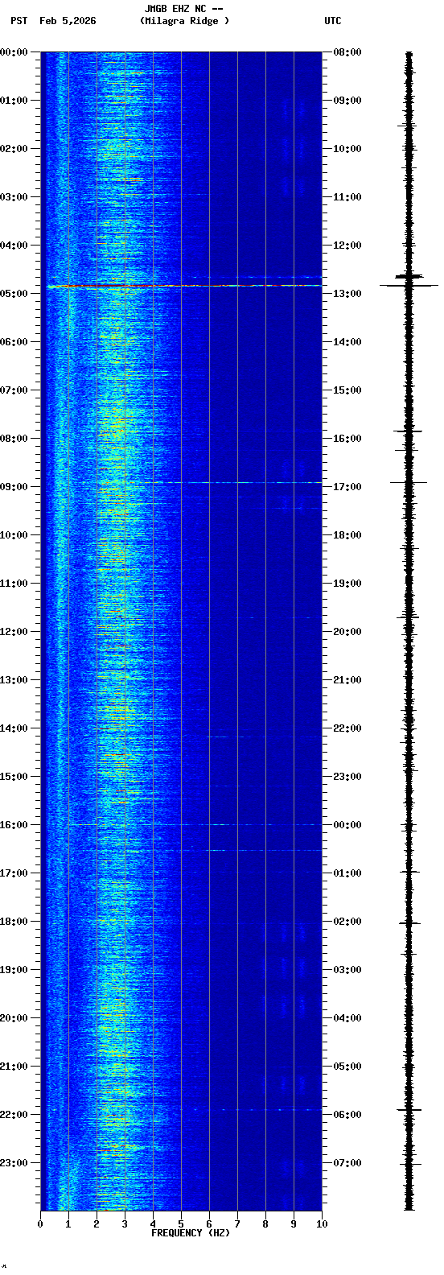This screenshot has height=1275, width=444.
Task: Click the UTC axis label 17:00
Action: click(x=347, y=487)
